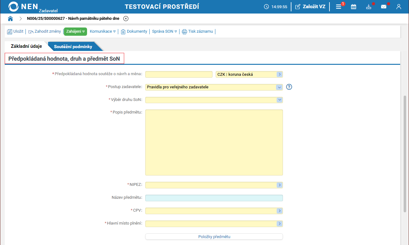Click the Uložit save button

(x=15, y=31)
